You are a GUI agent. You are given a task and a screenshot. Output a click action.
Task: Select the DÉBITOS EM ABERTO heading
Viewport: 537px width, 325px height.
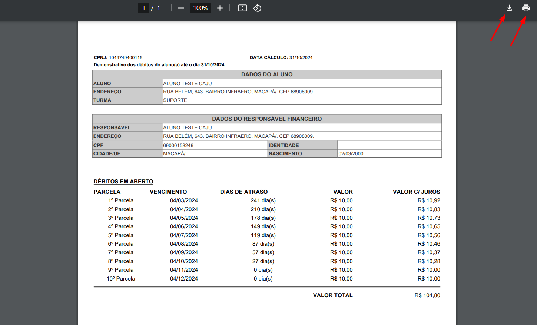pyautogui.click(x=123, y=182)
